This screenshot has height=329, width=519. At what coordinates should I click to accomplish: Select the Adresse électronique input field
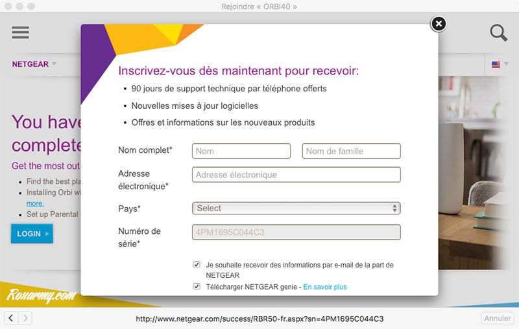coord(296,175)
